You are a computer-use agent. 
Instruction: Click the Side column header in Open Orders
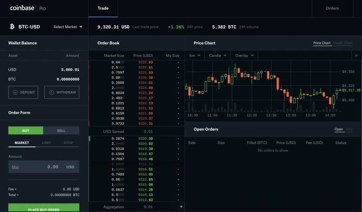click(192, 143)
